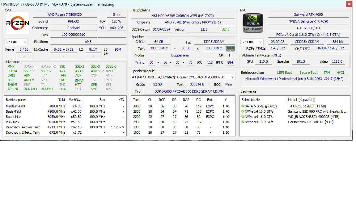
Task: Click the chipset field AMD X670E
Action: [193, 22]
